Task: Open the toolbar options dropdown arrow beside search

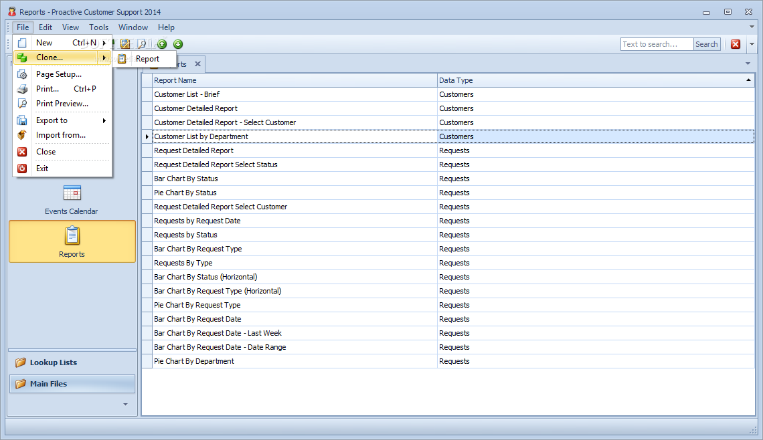Action: click(752, 44)
